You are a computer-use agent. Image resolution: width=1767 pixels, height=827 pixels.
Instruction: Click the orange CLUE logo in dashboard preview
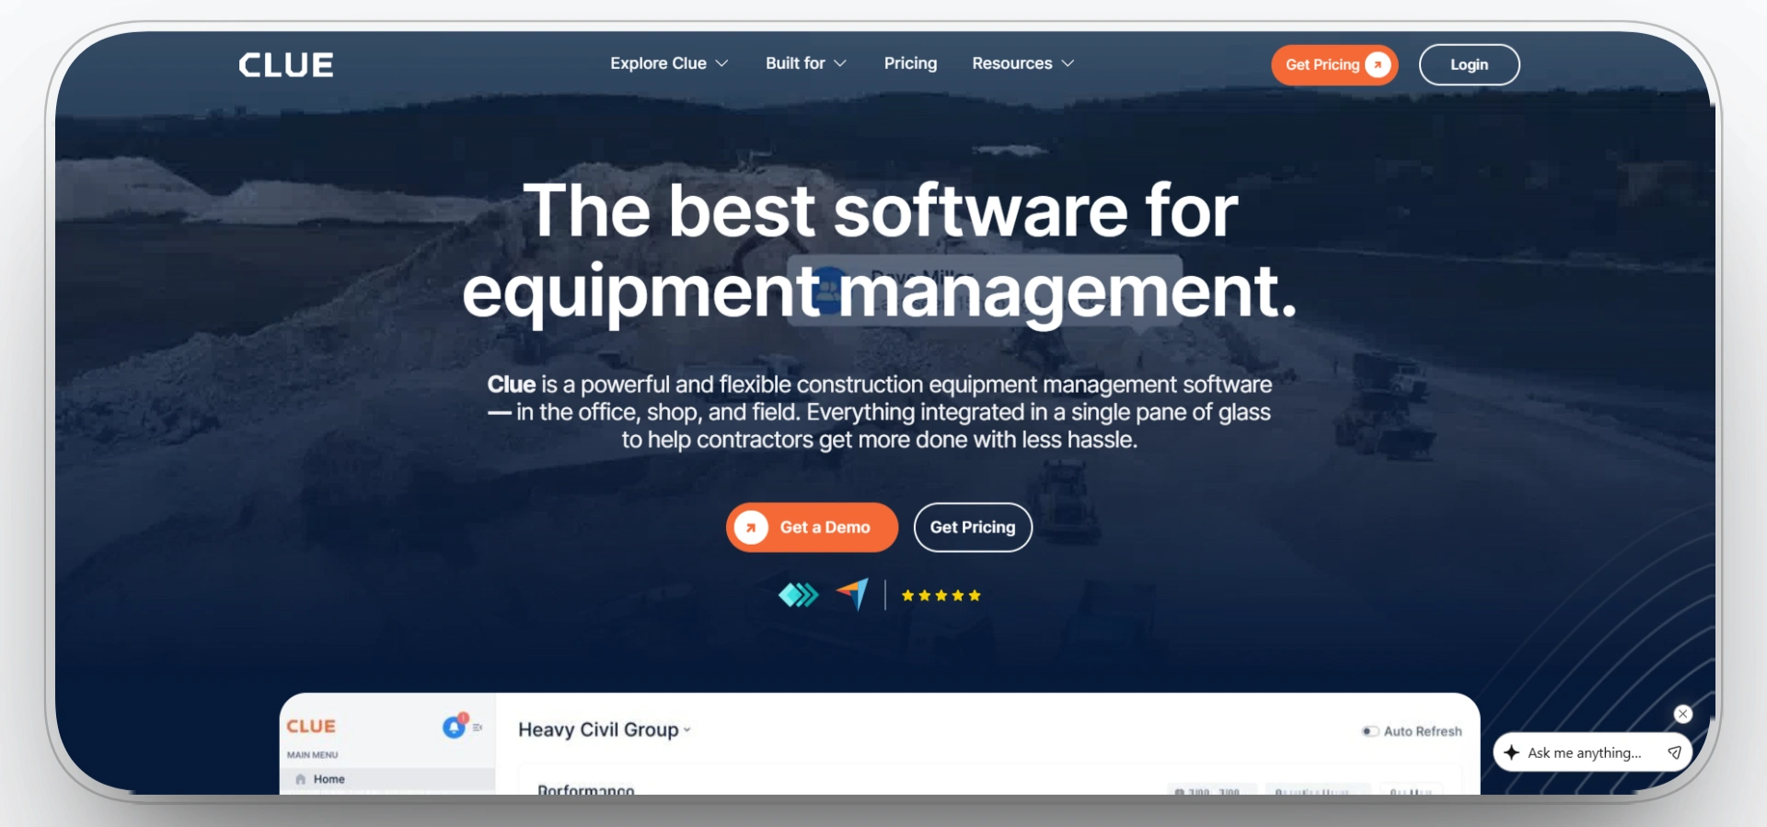(311, 727)
